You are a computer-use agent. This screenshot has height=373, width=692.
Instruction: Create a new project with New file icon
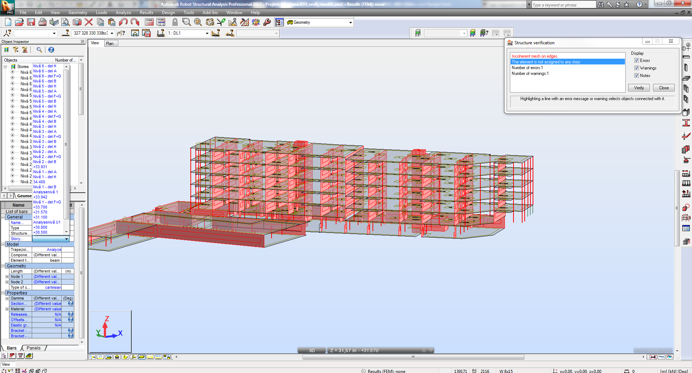(x=8, y=22)
